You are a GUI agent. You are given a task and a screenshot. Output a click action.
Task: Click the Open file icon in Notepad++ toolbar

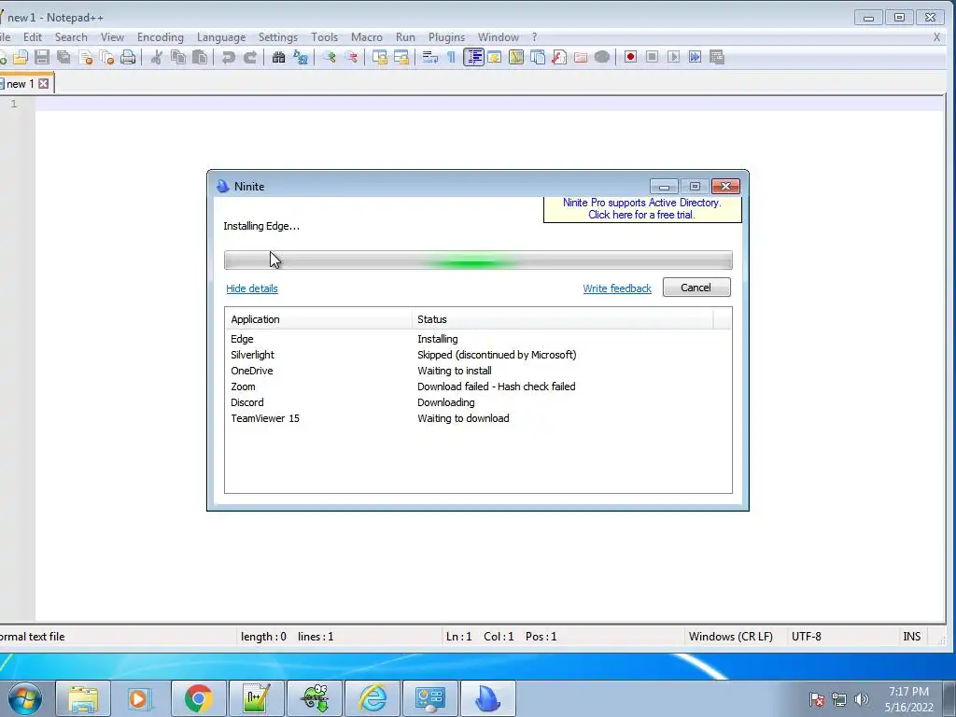pyautogui.click(x=21, y=57)
